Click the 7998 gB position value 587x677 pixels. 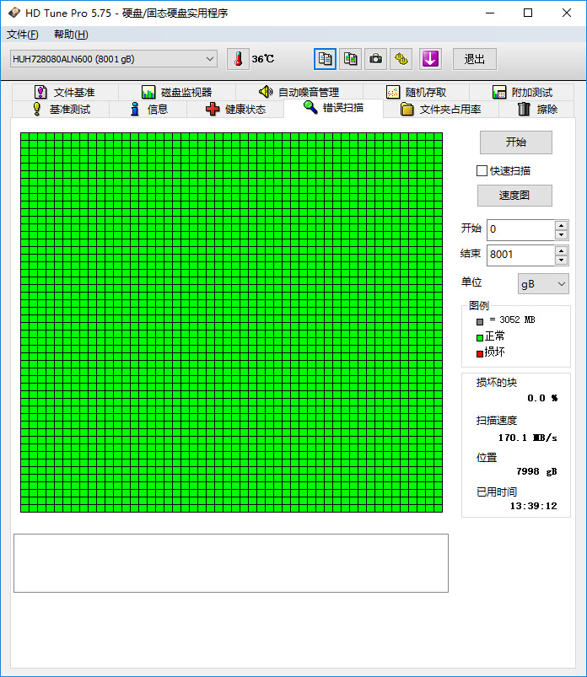click(536, 471)
